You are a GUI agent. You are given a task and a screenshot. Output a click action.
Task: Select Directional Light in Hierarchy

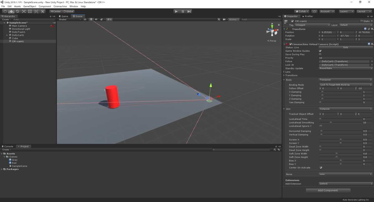pos(21,29)
